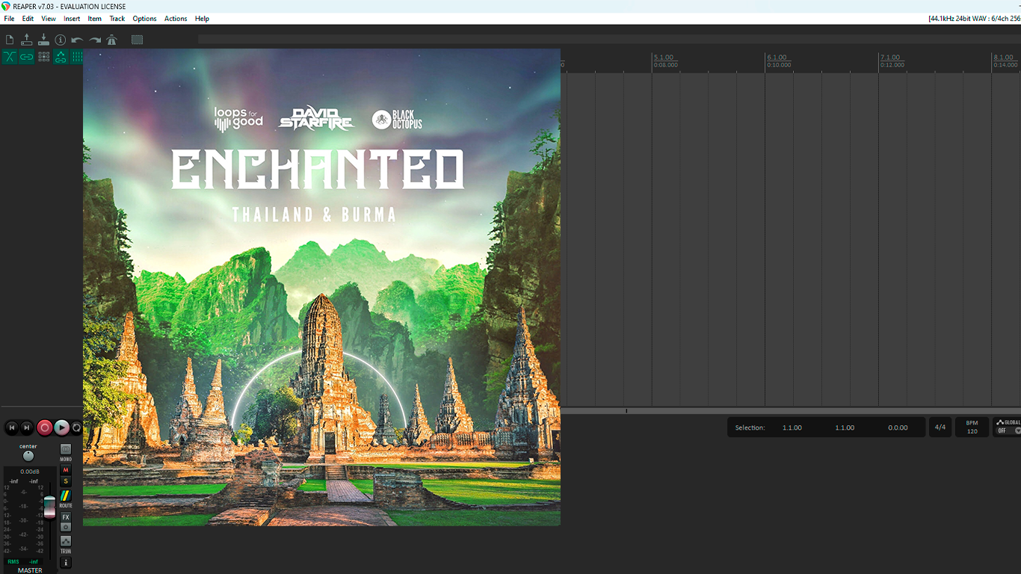1021x574 pixels.
Task: Click the Save project download-arrow icon
Action: pos(43,40)
